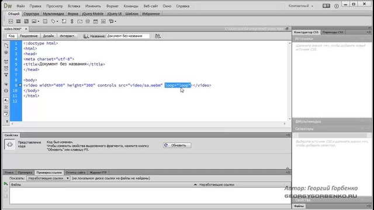Click the Expand All icon
This screenshot has width=374, height=210.
click(x=6, y=75)
